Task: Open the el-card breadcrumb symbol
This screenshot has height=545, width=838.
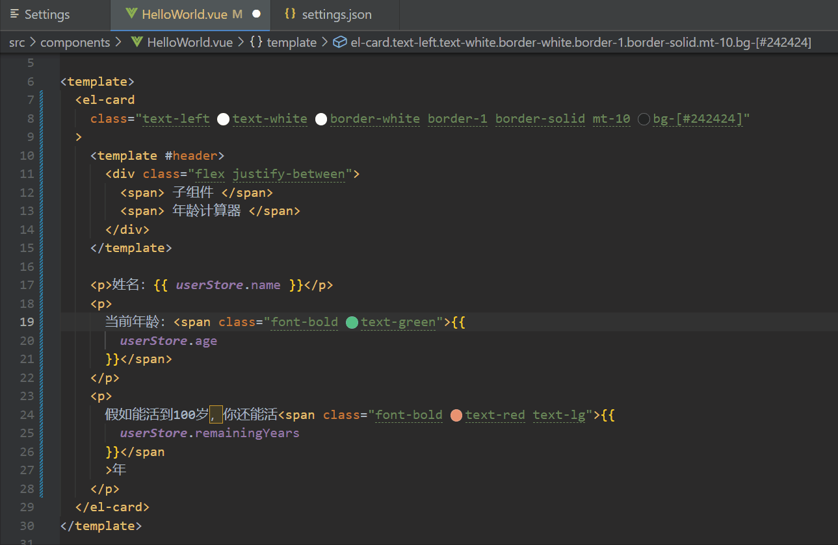Action: pos(581,42)
